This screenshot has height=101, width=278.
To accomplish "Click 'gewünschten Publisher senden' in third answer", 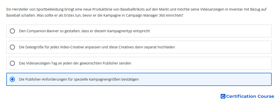I will coord(108,63).
